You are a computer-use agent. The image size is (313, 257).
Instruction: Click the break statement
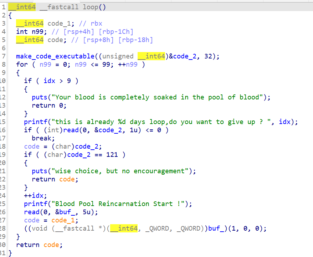[41, 138]
